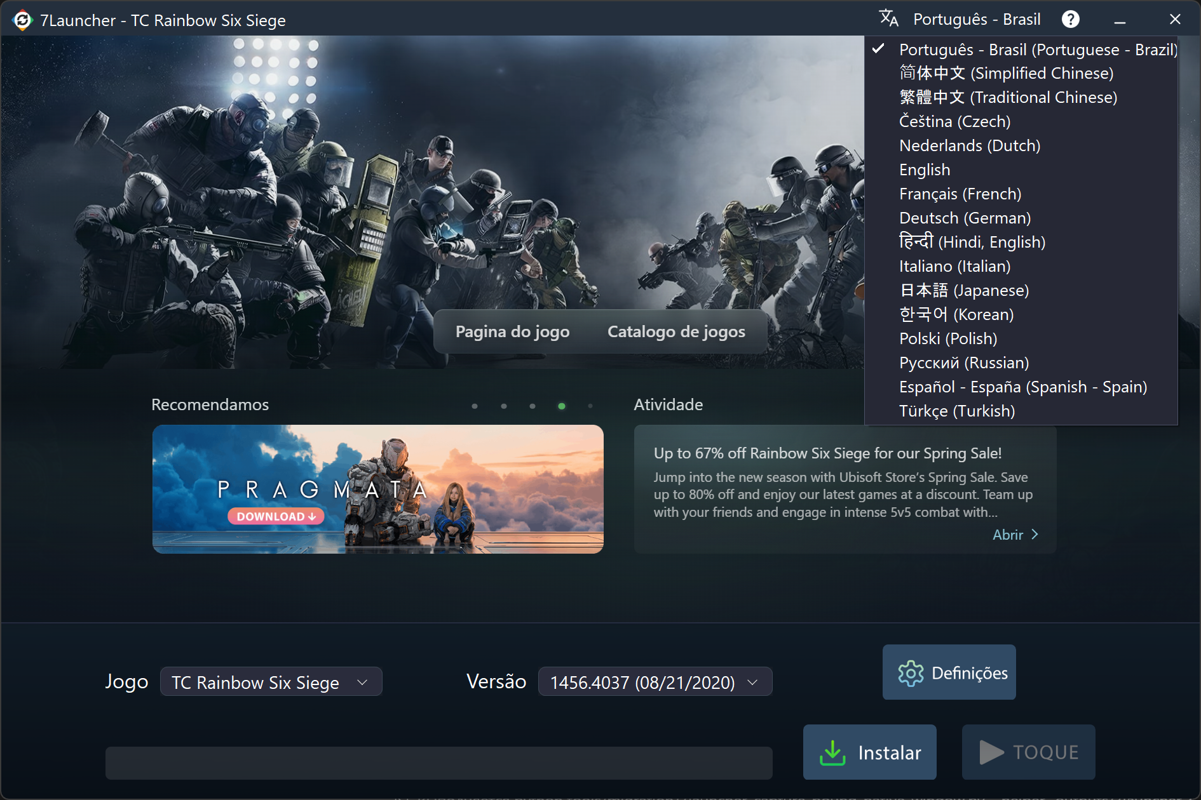This screenshot has height=800, width=1201.
Task: Choose Čeština (Czech) from language list
Action: coord(1021,122)
